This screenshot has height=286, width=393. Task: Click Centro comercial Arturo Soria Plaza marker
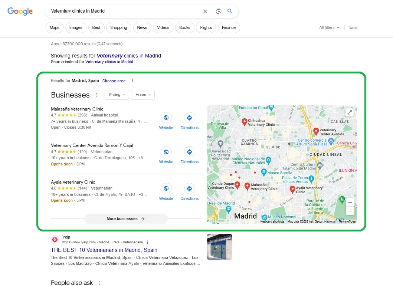click(x=331, y=141)
